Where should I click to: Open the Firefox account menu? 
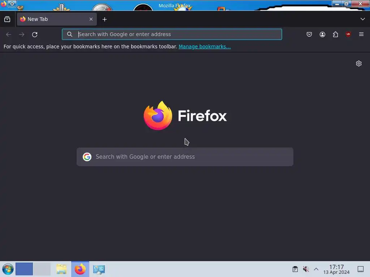(x=322, y=34)
